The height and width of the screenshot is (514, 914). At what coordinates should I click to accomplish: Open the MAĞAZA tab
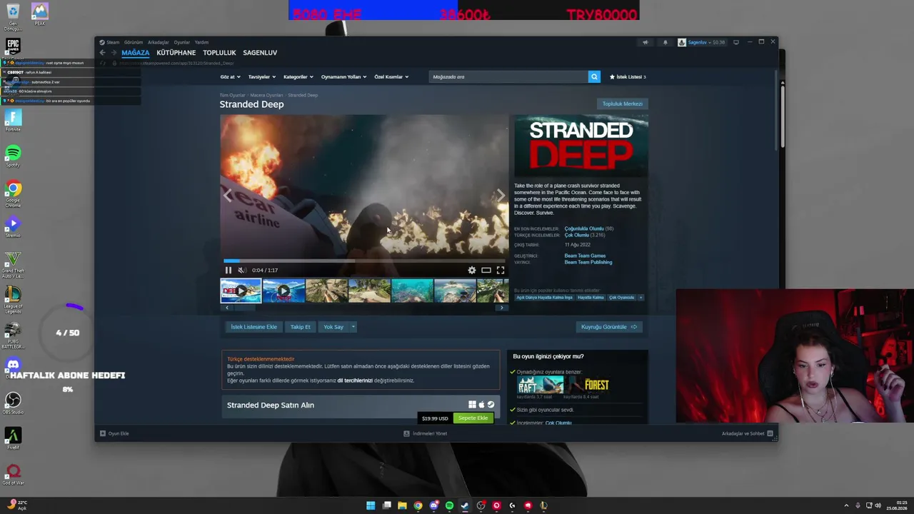135,53
